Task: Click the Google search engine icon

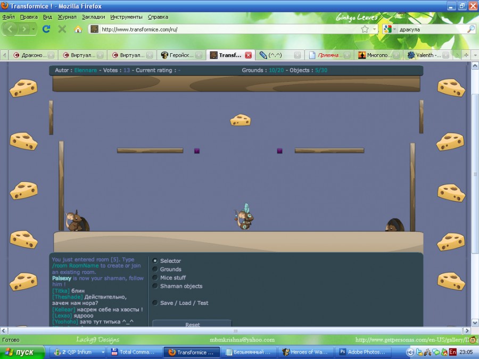Action: pos(387,29)
